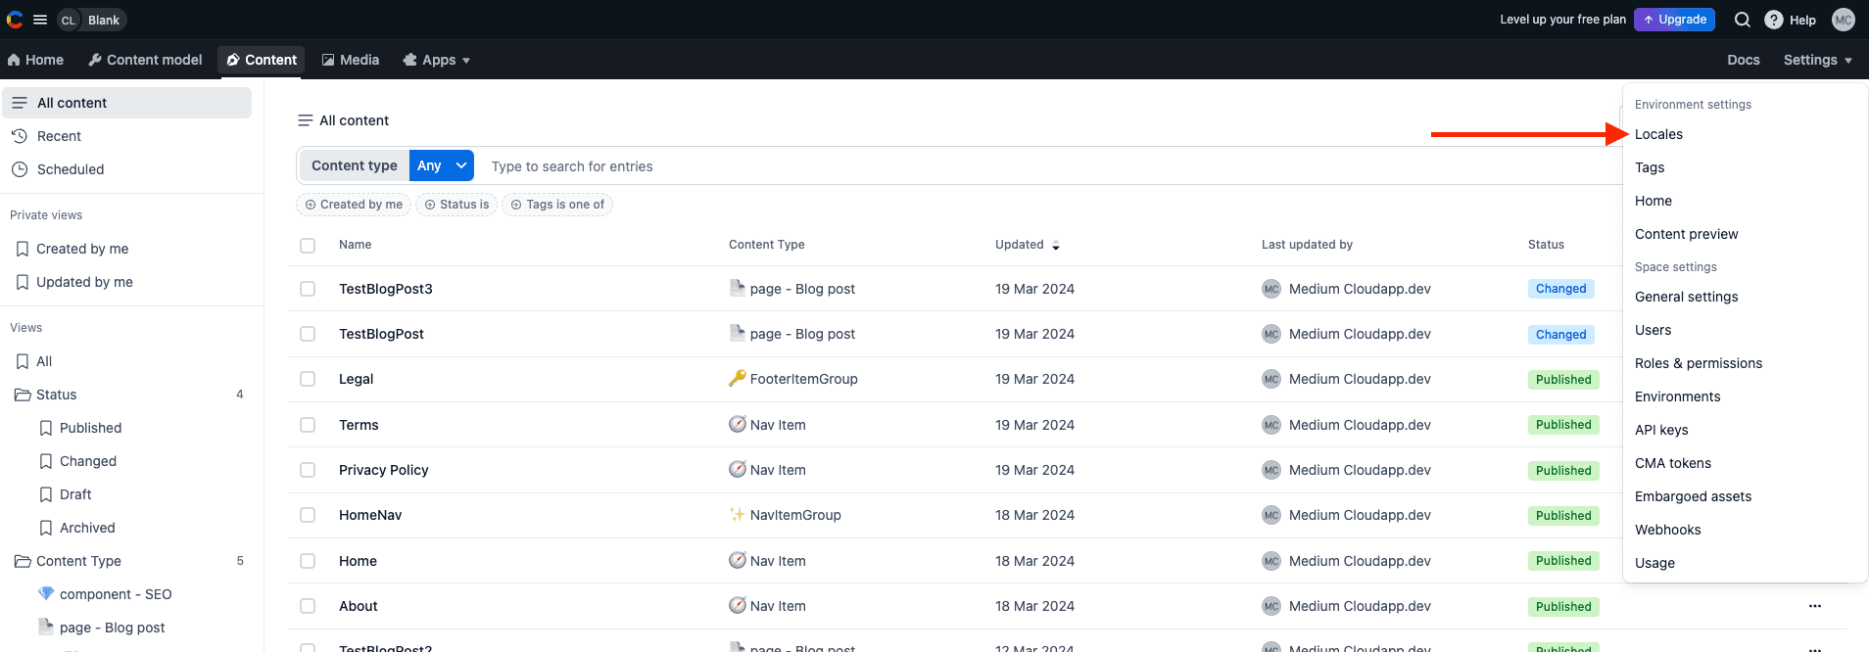Click the Contentful logo icon
The image size is (1869, 652).
click(x=15, y=20)
